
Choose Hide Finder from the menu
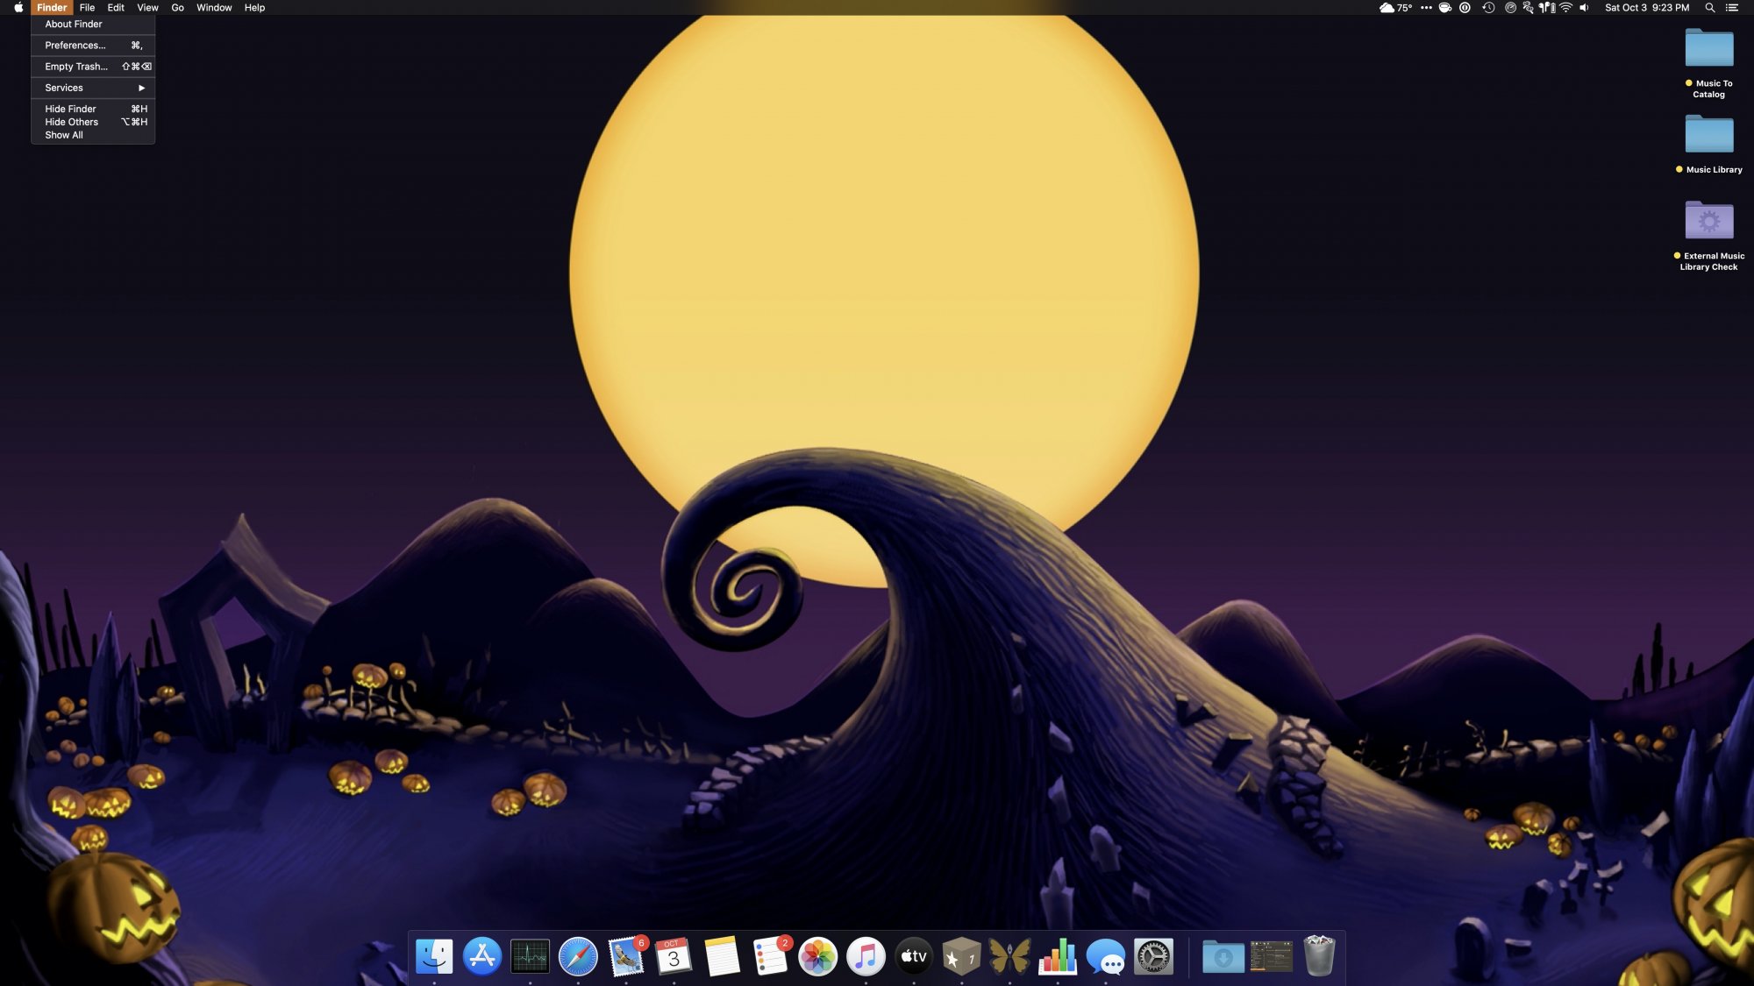(x=93, y=109)
